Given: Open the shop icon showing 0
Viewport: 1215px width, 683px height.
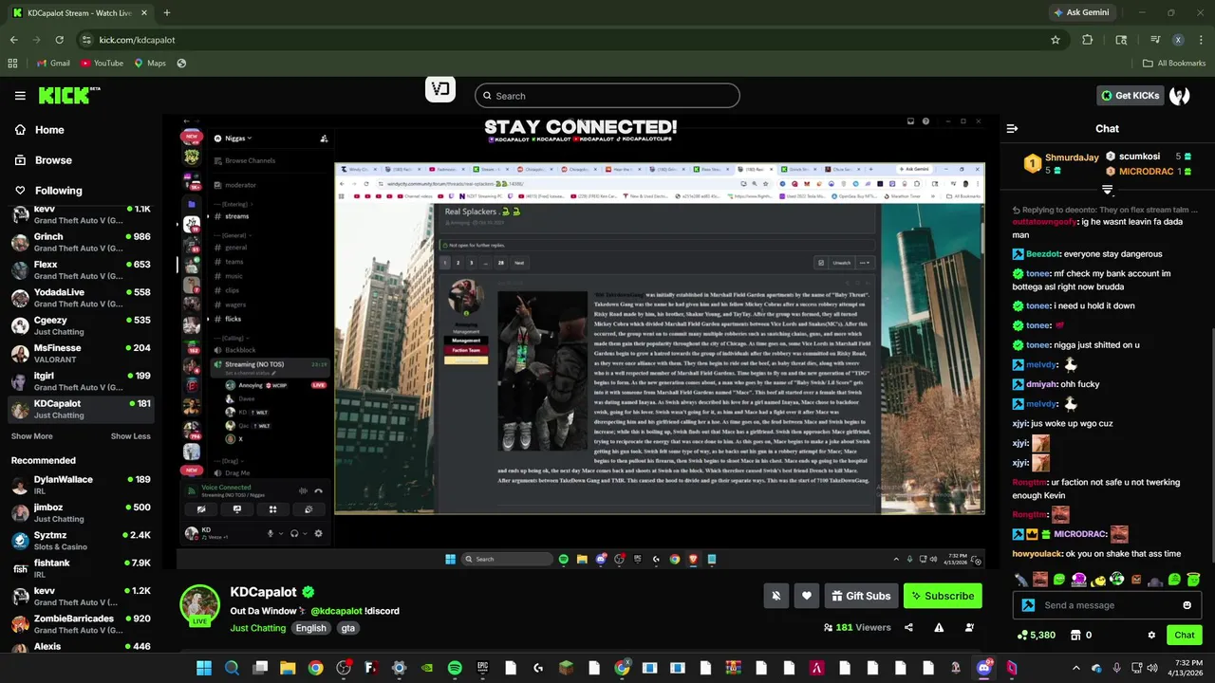Looking at the screenshot, I should [x=1080, y=635].
